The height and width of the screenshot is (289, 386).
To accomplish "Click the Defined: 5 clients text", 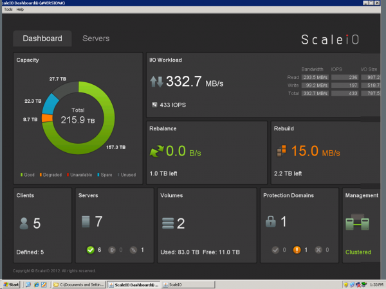I will tap(30, 252).
